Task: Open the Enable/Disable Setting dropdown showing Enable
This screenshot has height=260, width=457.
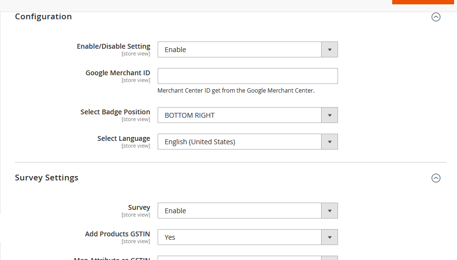Action: click(239, 50)
